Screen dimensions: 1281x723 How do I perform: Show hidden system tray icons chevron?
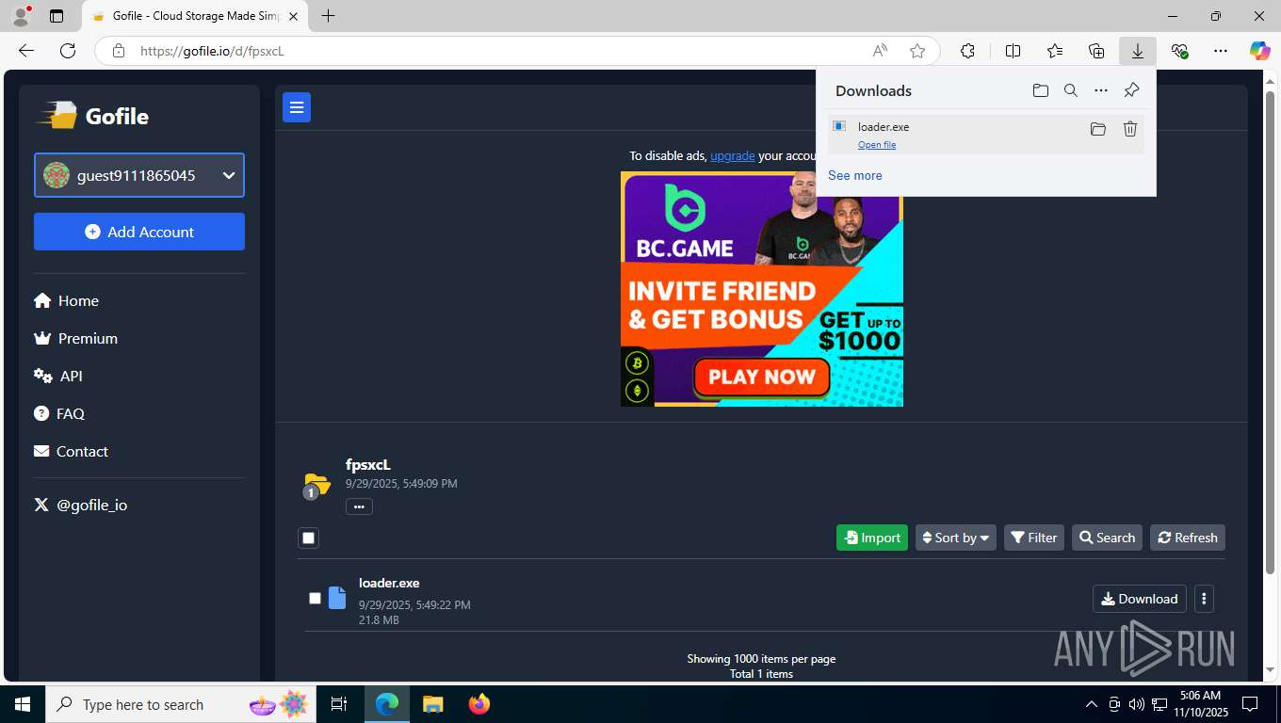click(1092, 704)
